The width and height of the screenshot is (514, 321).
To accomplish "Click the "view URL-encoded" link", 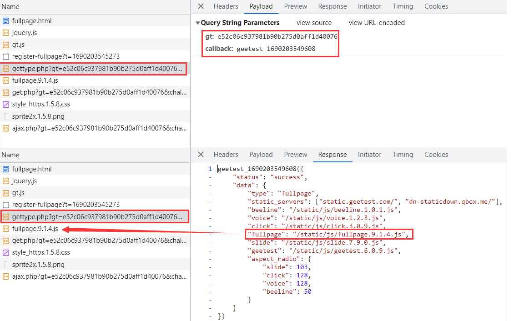I will [377, 23].
